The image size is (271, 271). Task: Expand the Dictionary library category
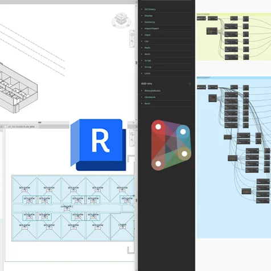[x=150, y=9]
